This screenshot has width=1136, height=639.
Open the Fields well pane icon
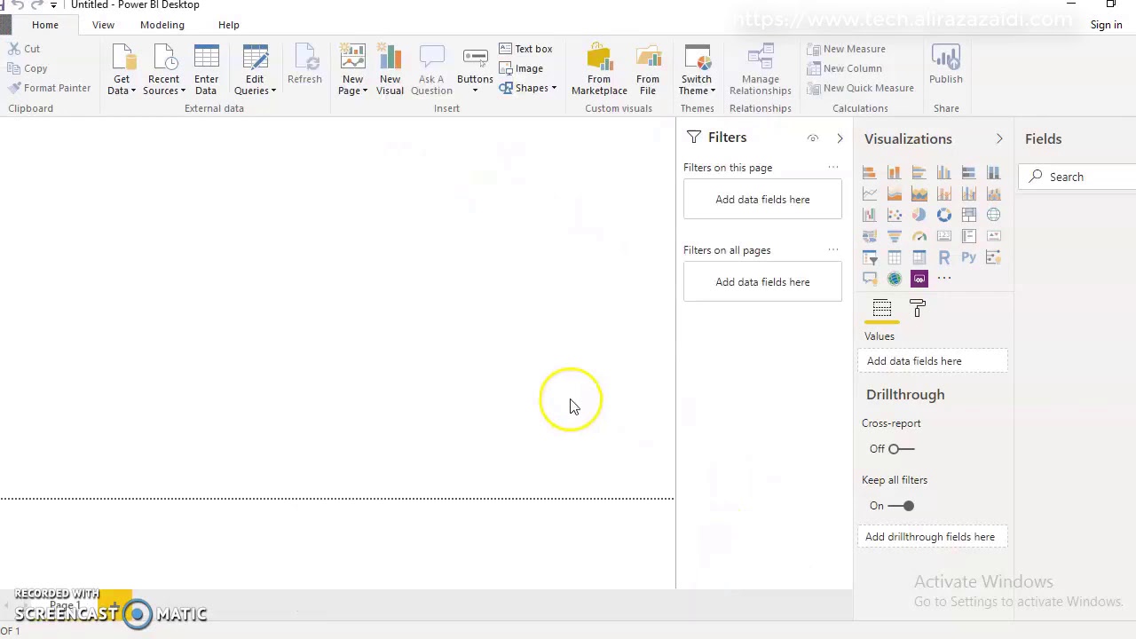click(x=881, y=309)
